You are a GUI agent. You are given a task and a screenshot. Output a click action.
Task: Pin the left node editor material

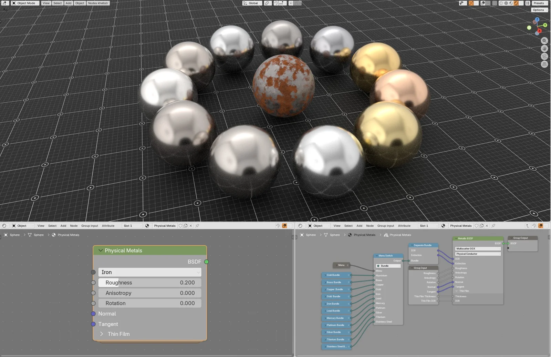197,226
